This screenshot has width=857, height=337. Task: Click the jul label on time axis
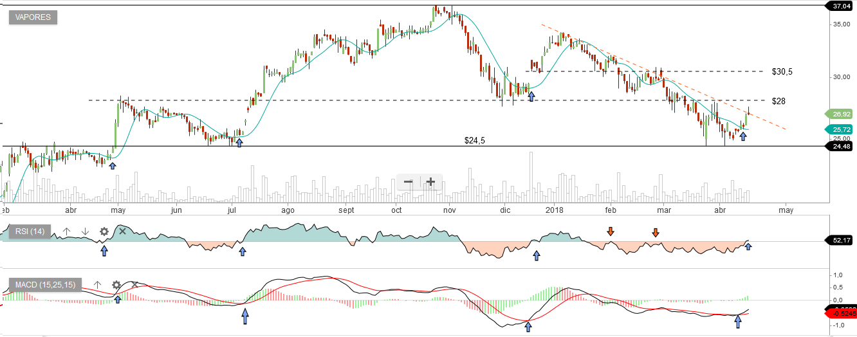[x=232, y=210]
